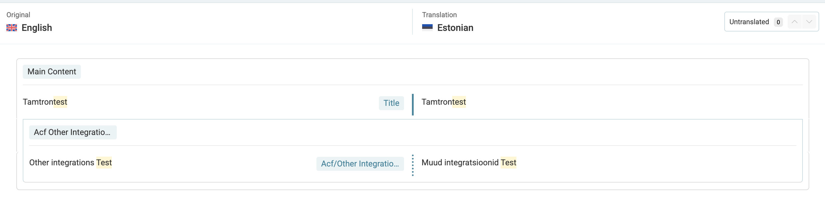Click the UK flag icon beside English
Viewport: 825px width, 207px height.
12,28
